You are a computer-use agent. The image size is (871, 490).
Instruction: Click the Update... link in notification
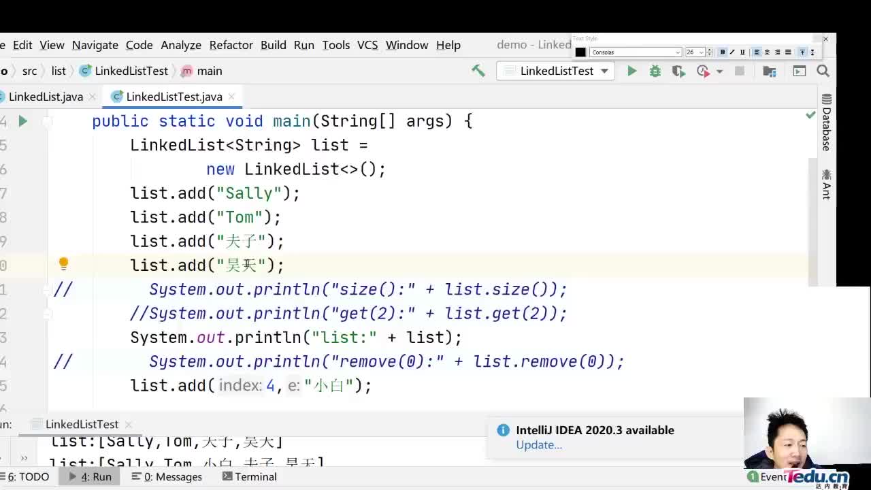click(x=539, y=445)
